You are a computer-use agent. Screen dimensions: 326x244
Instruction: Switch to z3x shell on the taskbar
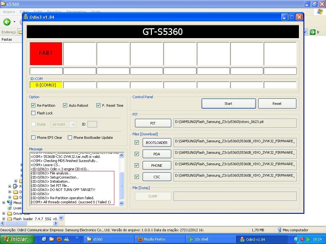click(211, 239)
